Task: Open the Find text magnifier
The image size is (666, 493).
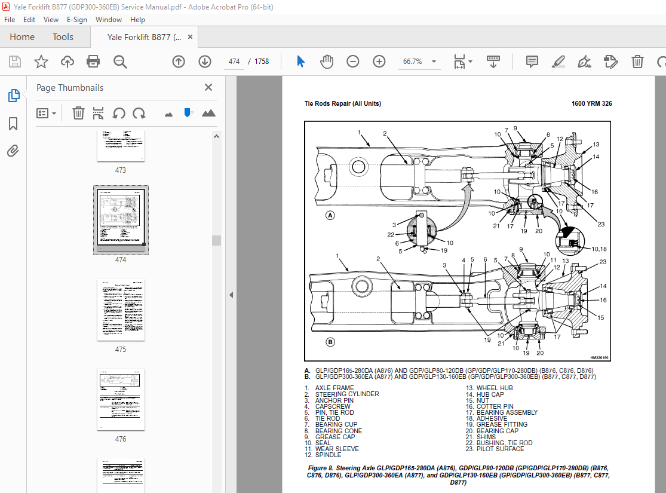Action: (x=120, y=62)
